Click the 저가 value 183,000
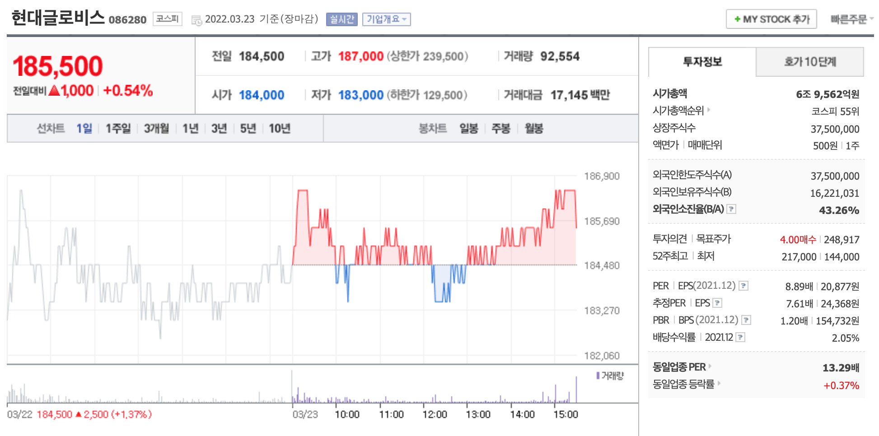The image size is (879, 436). 361,95
